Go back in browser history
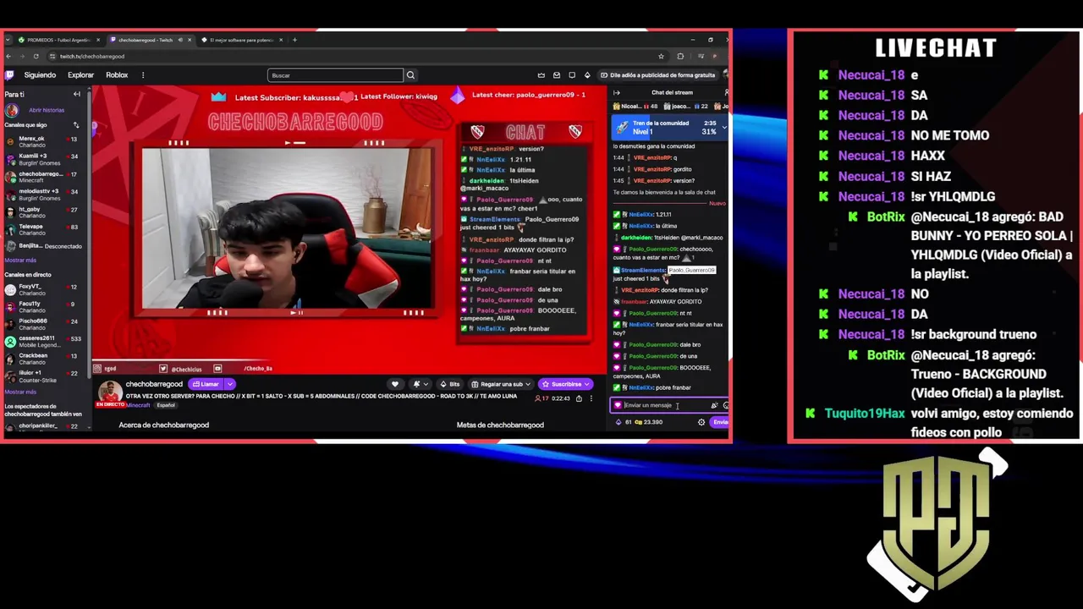The image size is (1083, 609). 8,56
